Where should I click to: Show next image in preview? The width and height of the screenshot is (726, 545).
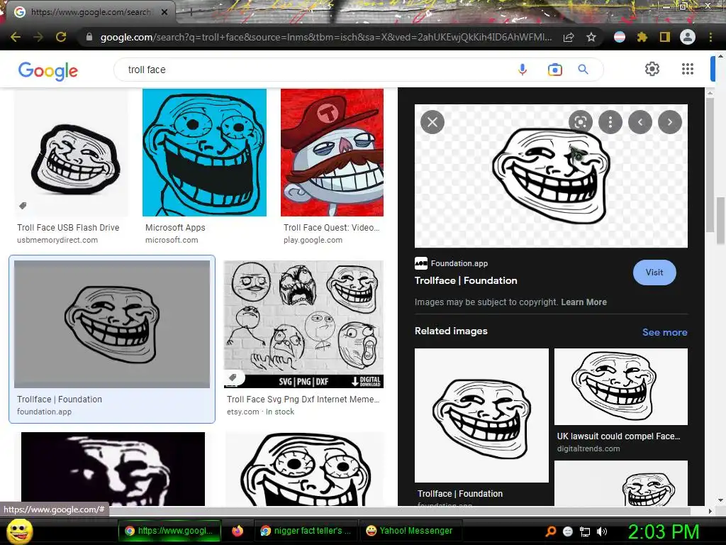pos(670,122)
